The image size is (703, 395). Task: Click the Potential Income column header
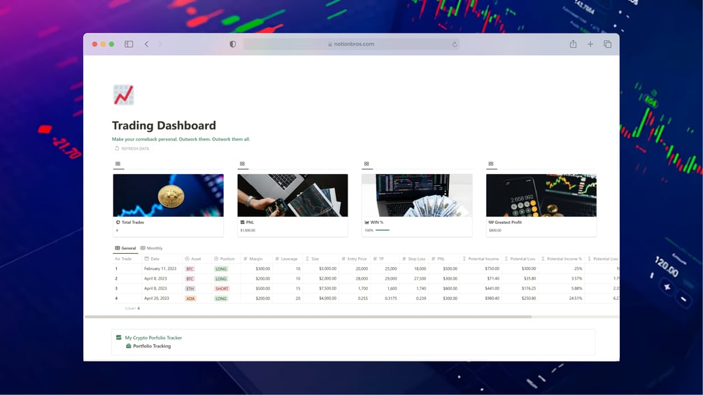(x=481, y=259)
